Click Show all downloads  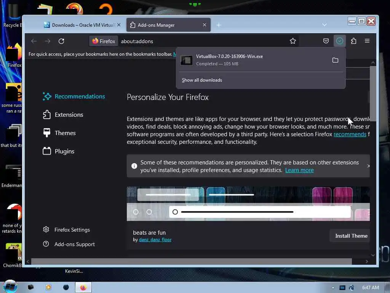(x=202, y=80)
